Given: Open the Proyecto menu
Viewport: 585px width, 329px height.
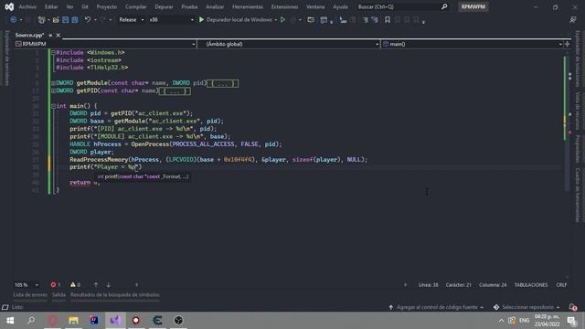Looking at the screenshot, I should [x=107, y=6].
